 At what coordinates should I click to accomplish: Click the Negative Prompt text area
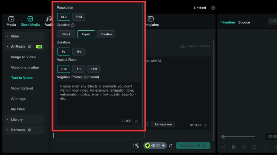[x=99, y=103]
